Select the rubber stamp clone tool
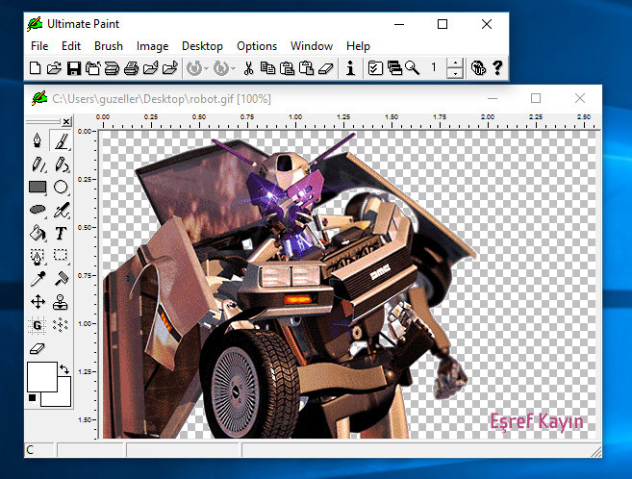 coord(61,302)
